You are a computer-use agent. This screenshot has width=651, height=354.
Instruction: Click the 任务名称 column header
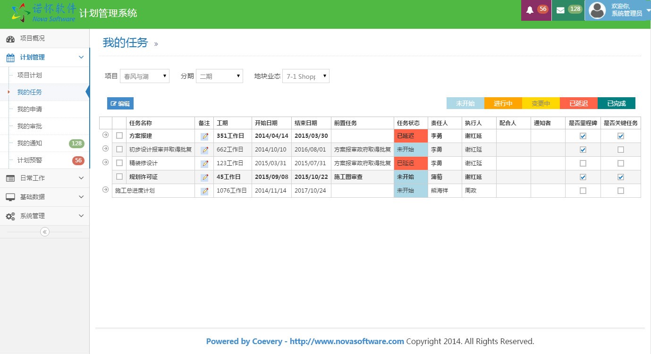tap(141, 123)
